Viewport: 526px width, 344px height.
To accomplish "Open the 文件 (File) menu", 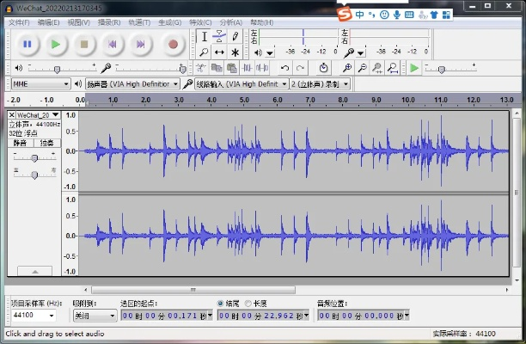I will pyautogui.click(x=18, y=21).
